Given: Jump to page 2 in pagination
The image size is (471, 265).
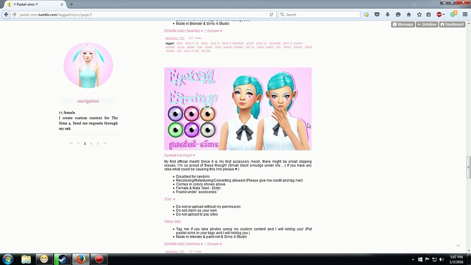Looking at the screenshot, I should [78, 144].
